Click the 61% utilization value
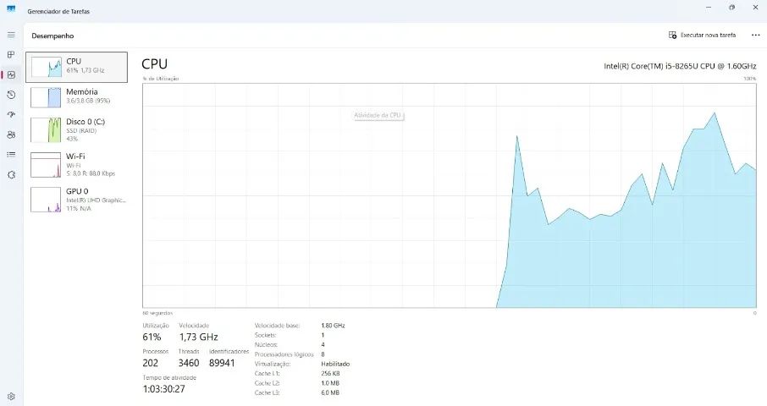767x406 pixels. coord(152,337)
